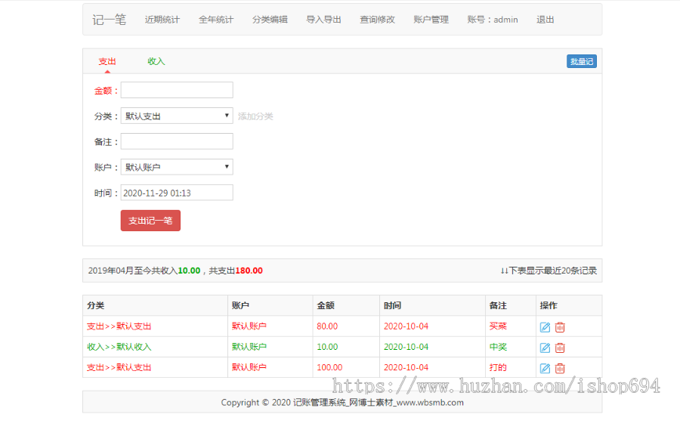Click the 时间 date input field
The height and width of the screenshot is (436, 680).
(x=177, y=193)
